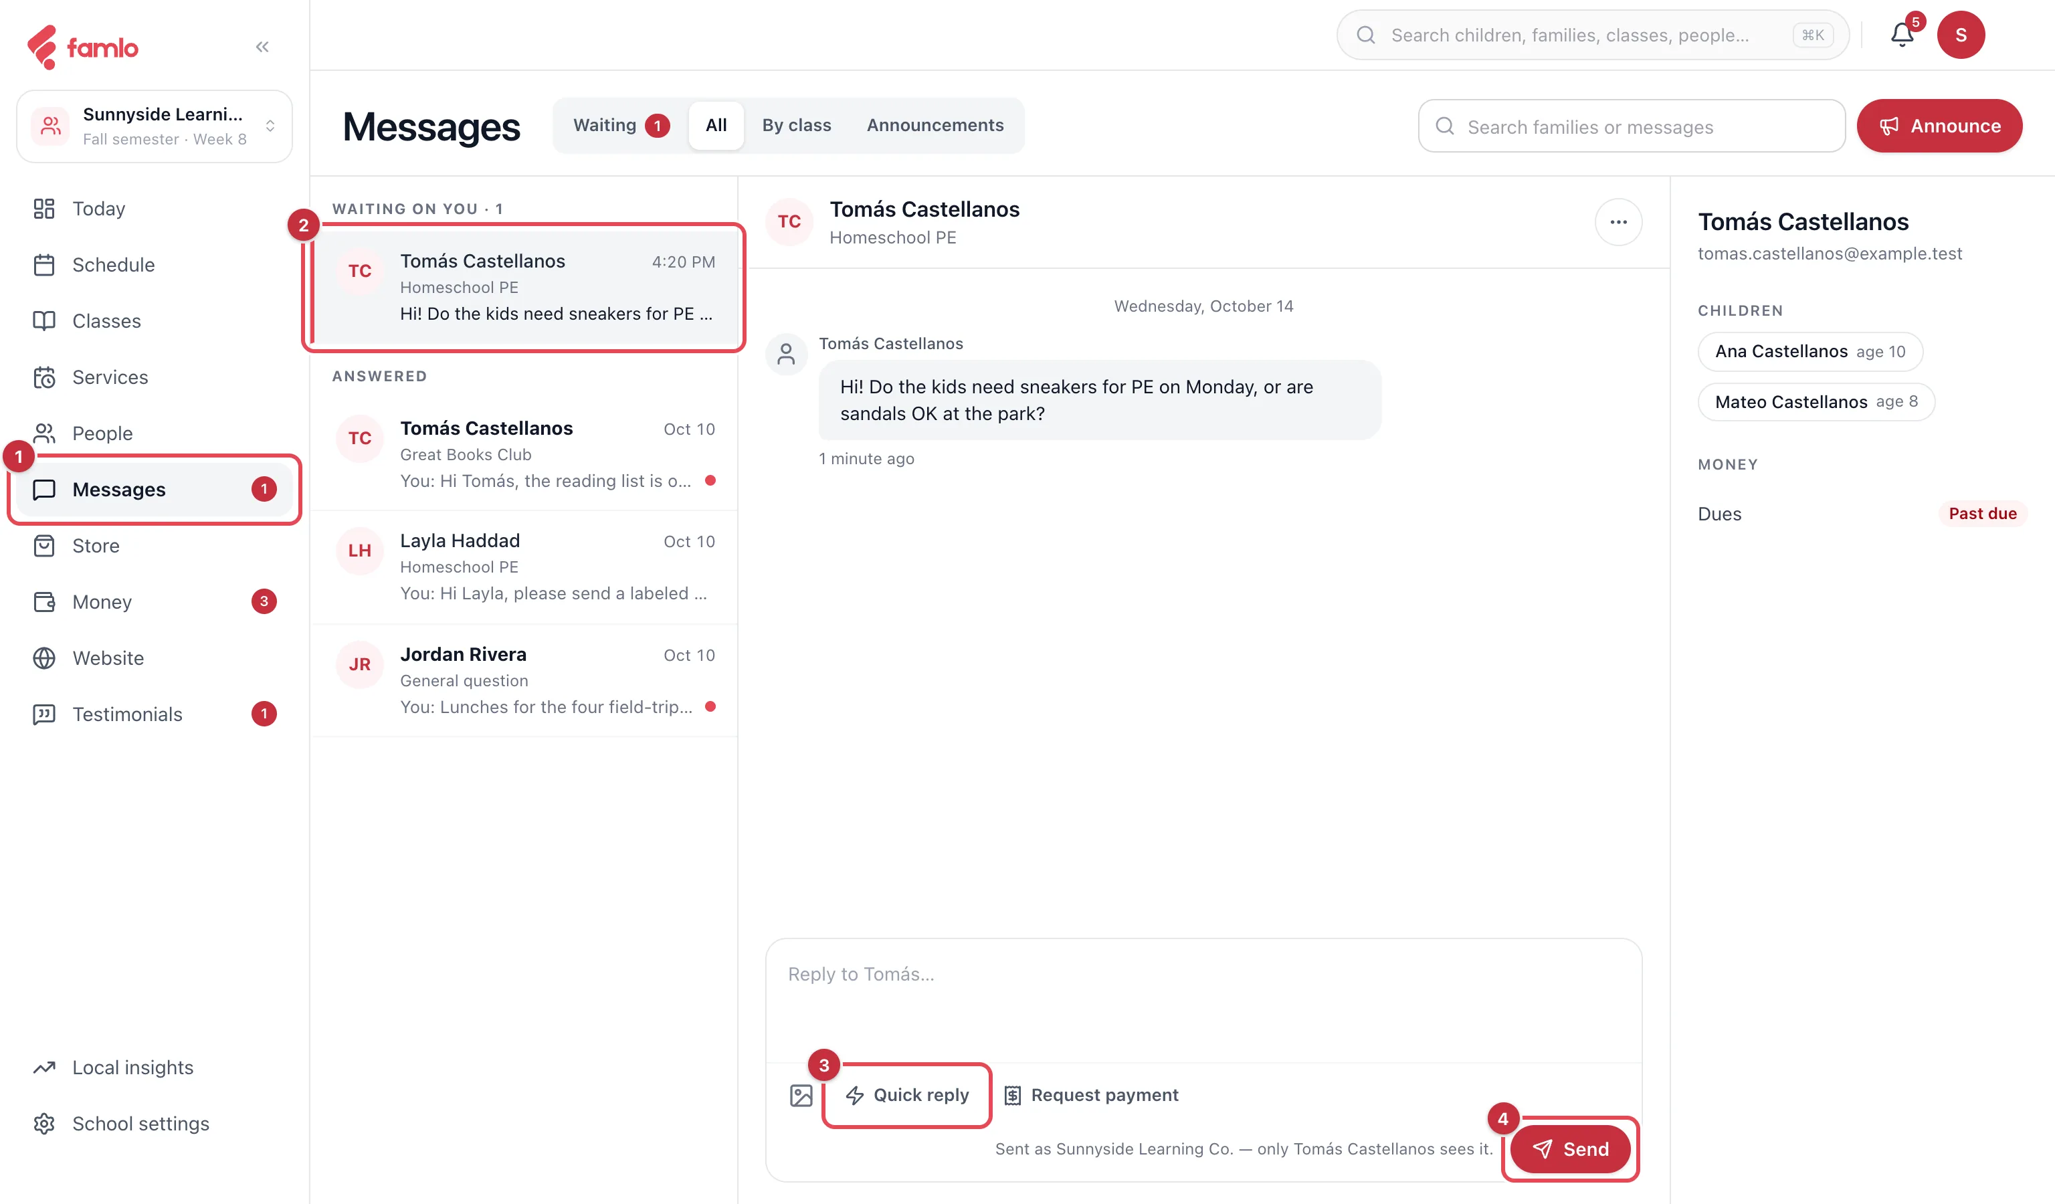
Task: Open the Sunnyside Learning school switcher
Action: click(x=154, y=126)
